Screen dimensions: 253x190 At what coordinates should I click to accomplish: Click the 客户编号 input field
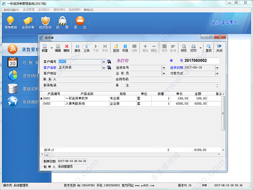click(x=80, y=62)
